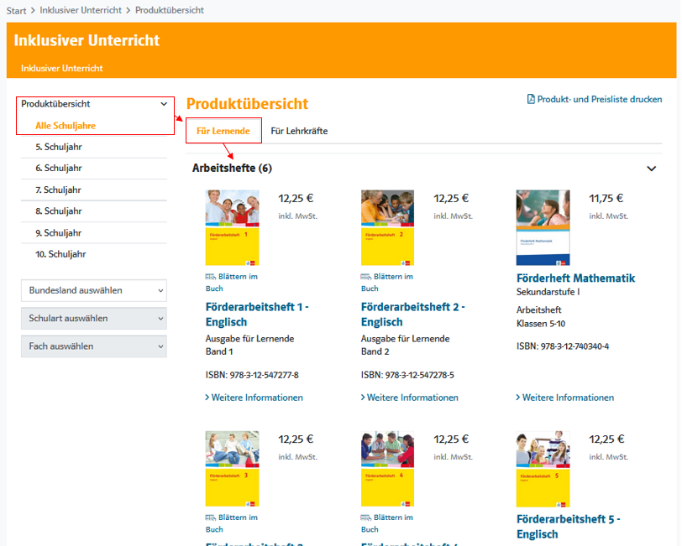Expand the Fach auswählen dropdown
Screen dimensions: 682x546
pyautogui.click(x=93, y=346)
